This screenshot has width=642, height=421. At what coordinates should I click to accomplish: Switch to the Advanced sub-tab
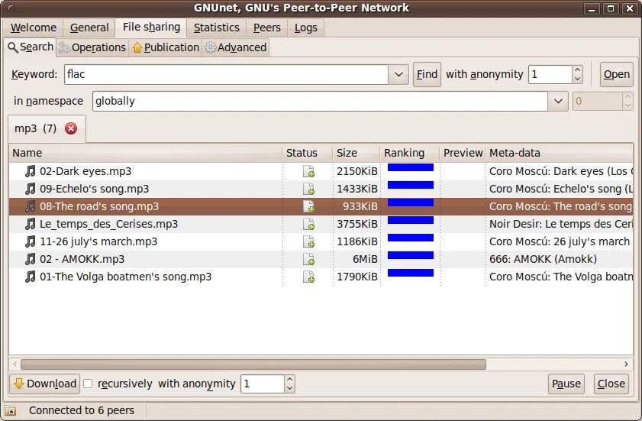click(x=235, y=47)
